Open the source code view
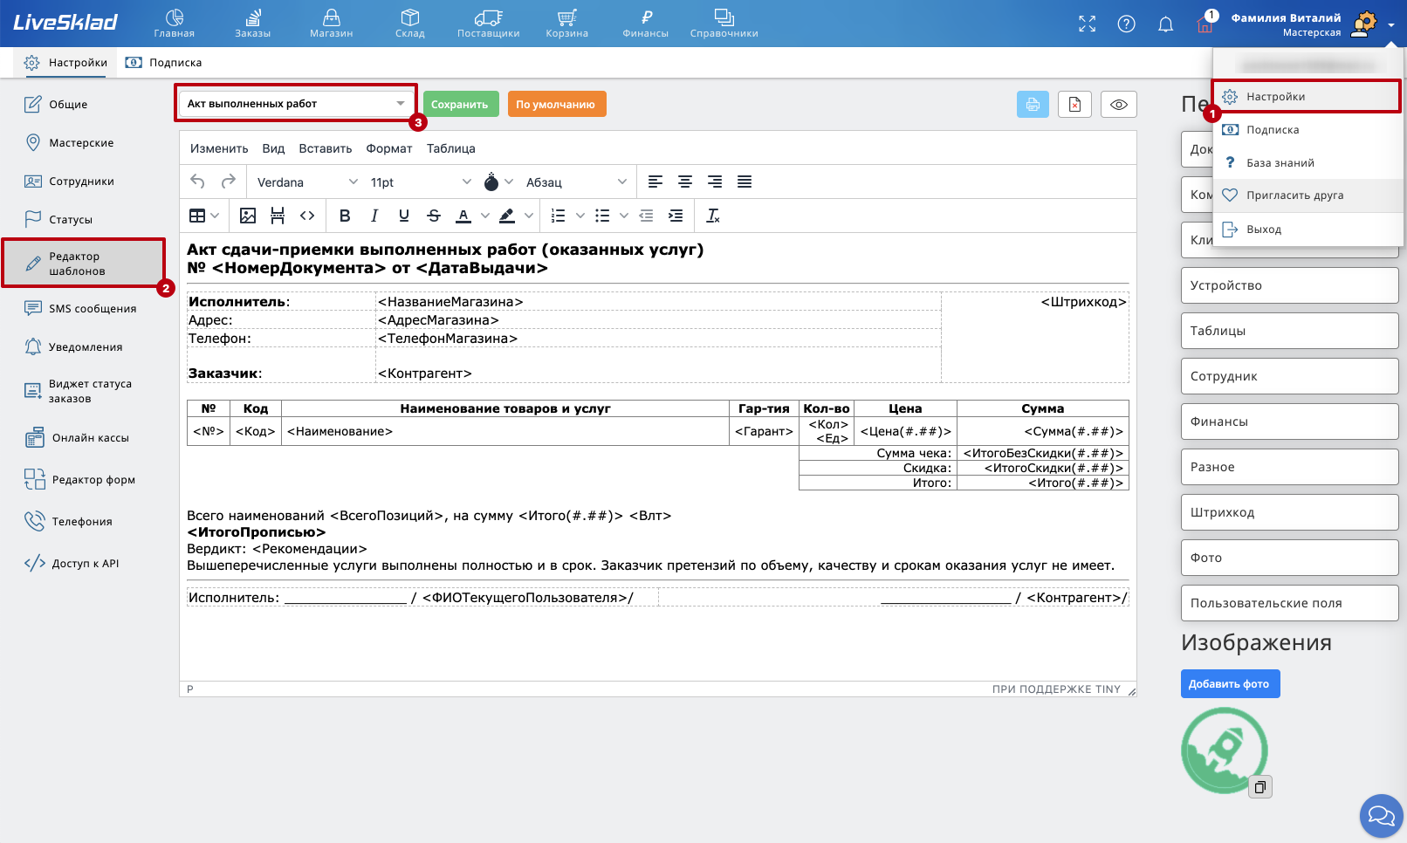Image resolution: width=1407 pixels, height=843 pixels. [307, 216]
